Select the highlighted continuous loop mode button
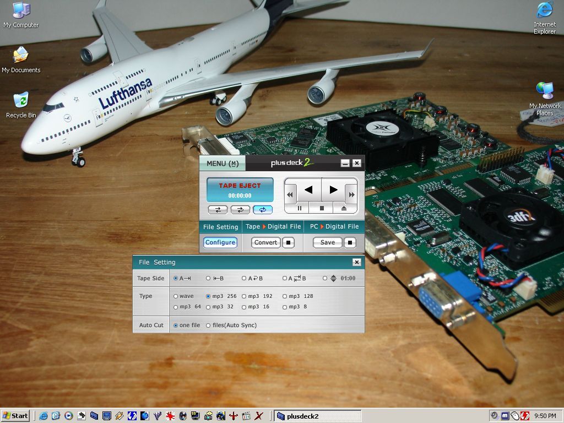This screenshot has width=564, height=423. pyautogui.click(x=263, y=210)
